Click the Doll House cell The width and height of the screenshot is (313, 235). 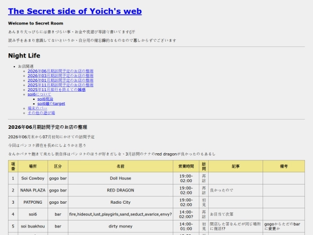pos(121,178)
